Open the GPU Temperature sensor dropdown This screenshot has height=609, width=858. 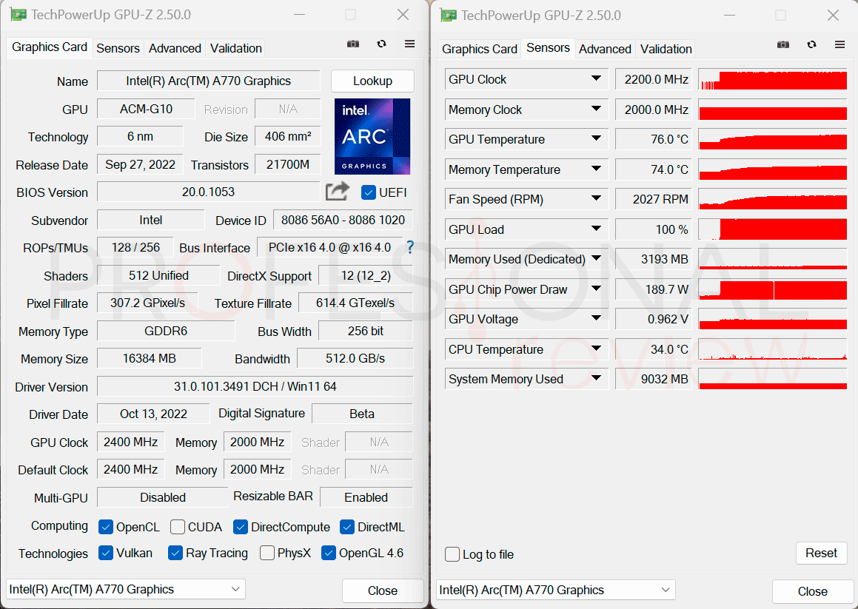point(597,138)
